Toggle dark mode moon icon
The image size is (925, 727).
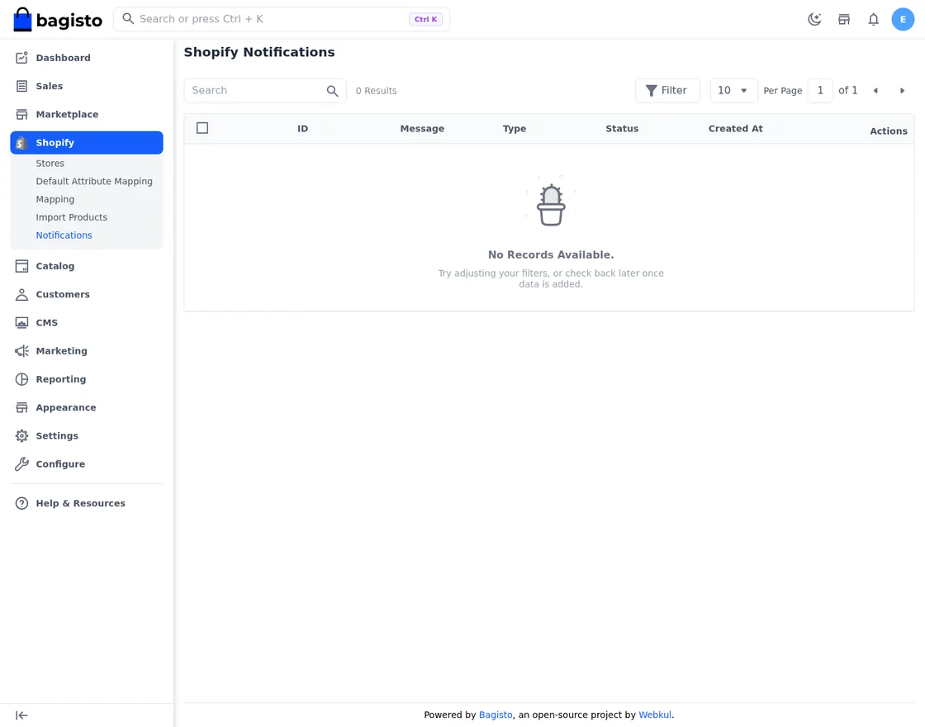(814, 20)
